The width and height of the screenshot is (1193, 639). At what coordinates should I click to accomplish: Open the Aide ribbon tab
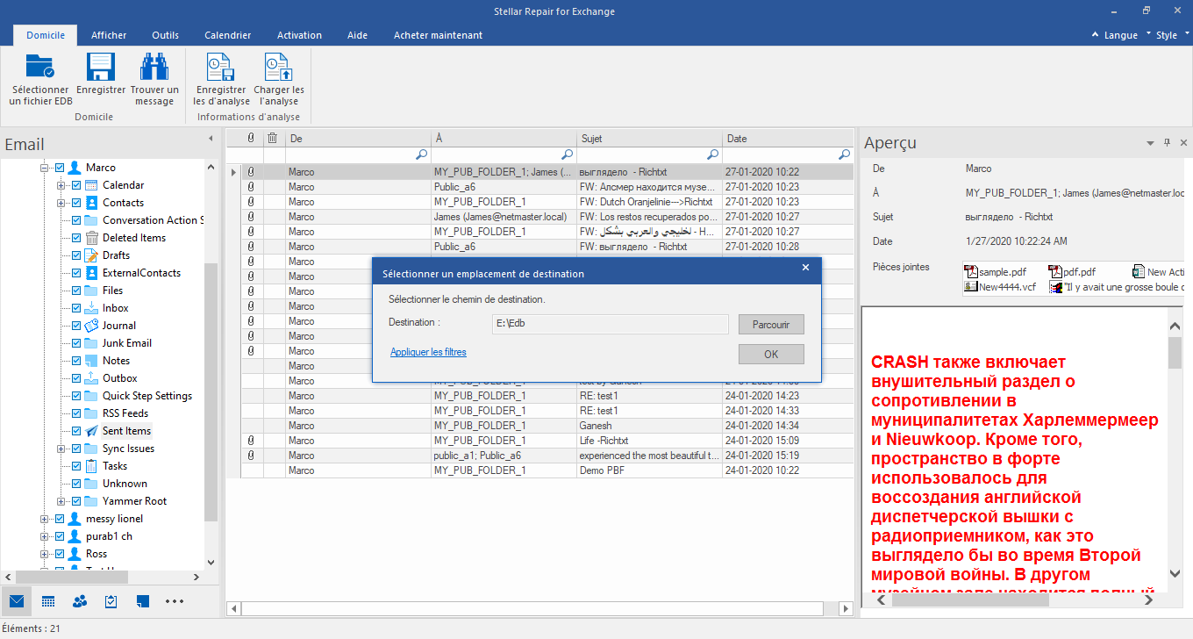click(x=357, y=35)
